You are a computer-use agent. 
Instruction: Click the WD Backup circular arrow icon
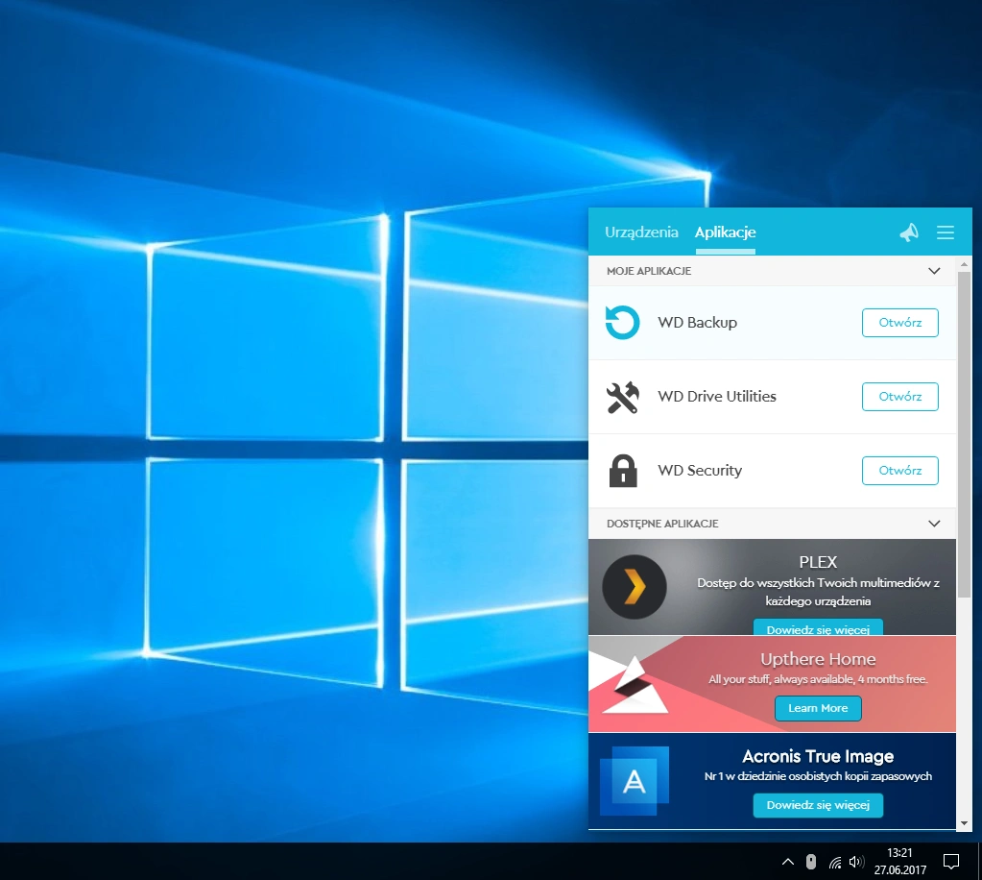click(x=623, y=322)
